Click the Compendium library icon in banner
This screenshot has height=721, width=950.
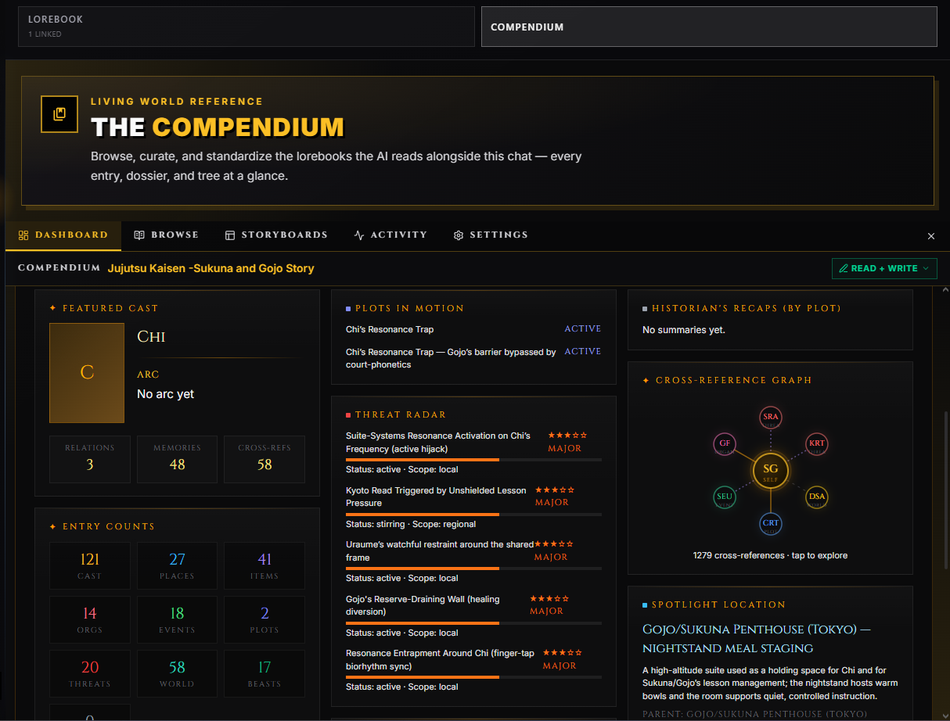coord(59,114)
